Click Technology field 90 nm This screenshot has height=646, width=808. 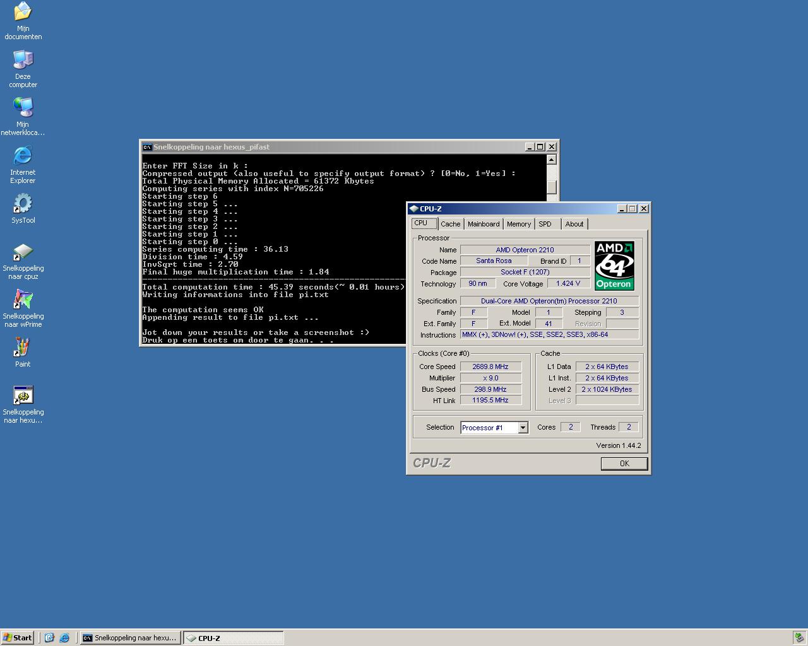pos(478,283)
